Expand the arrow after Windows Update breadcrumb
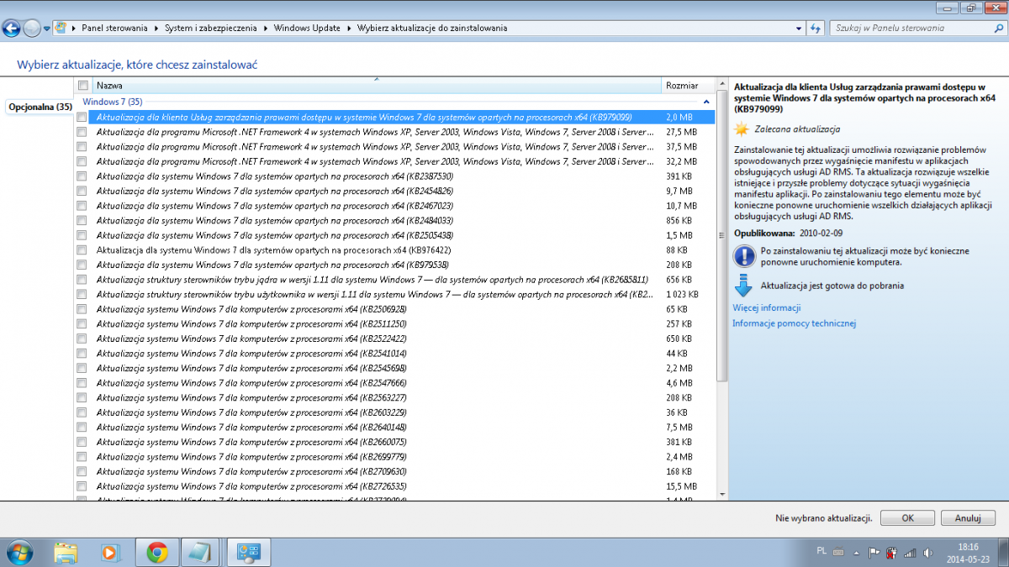The image size is (1009, 567). coord(349,28)
